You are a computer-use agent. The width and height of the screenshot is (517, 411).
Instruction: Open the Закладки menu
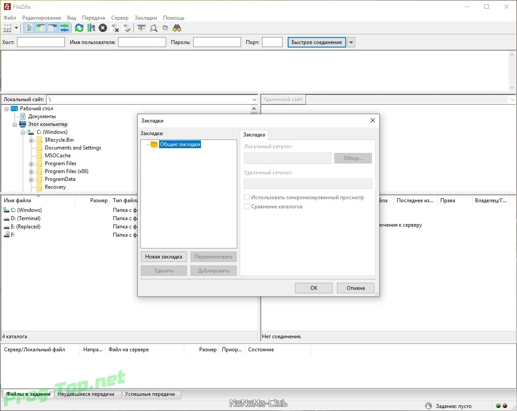tap(146, 18)
